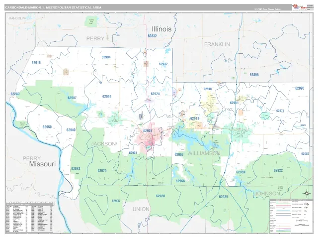Select the UNION county label
The height and width of the screenshot is (239, 318).
[141, 209]
